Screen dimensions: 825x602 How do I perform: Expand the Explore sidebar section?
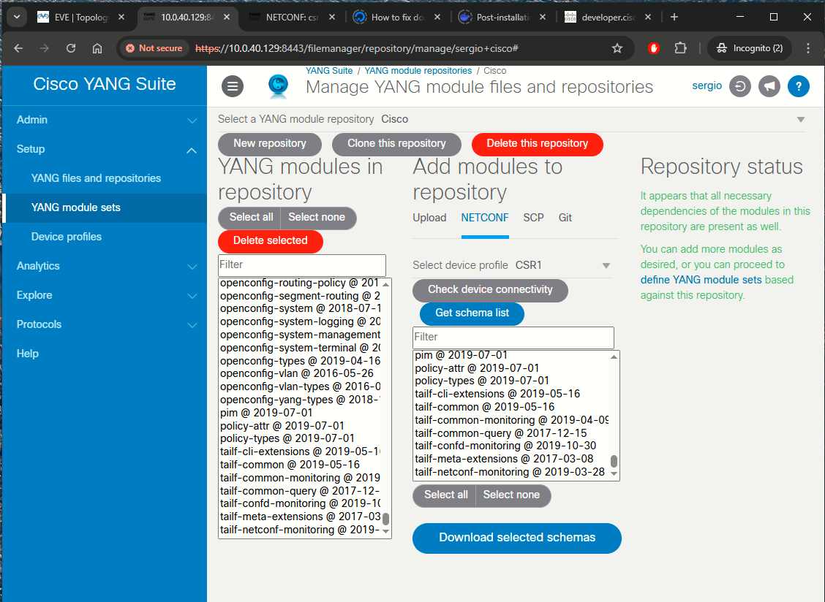104,295
